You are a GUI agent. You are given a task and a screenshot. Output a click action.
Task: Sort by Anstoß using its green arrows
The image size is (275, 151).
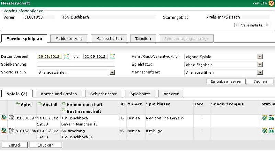[x=39, y=104]
